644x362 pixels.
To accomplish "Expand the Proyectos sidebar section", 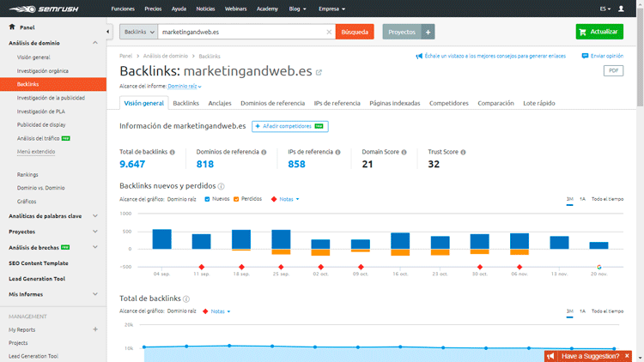I will tap(94, 232).
